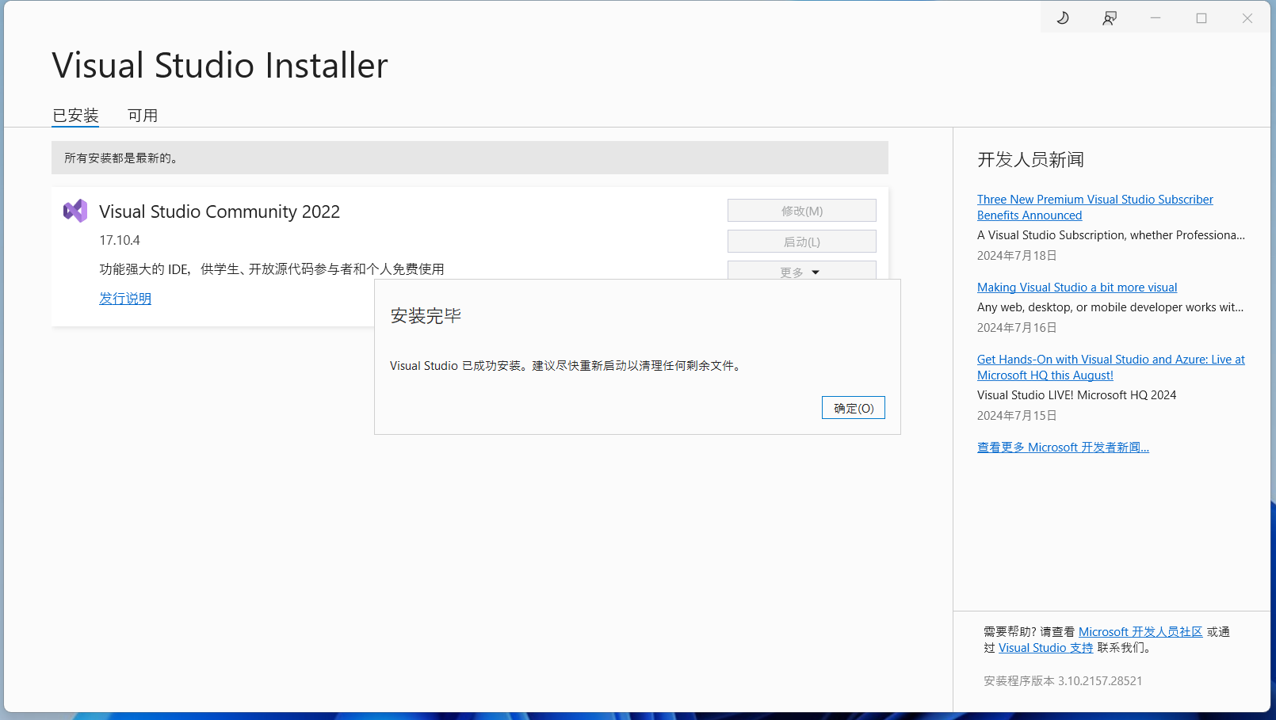Click the Visual Studio Community logo icon
This screenshot has width=1276, height=720.
75,211
